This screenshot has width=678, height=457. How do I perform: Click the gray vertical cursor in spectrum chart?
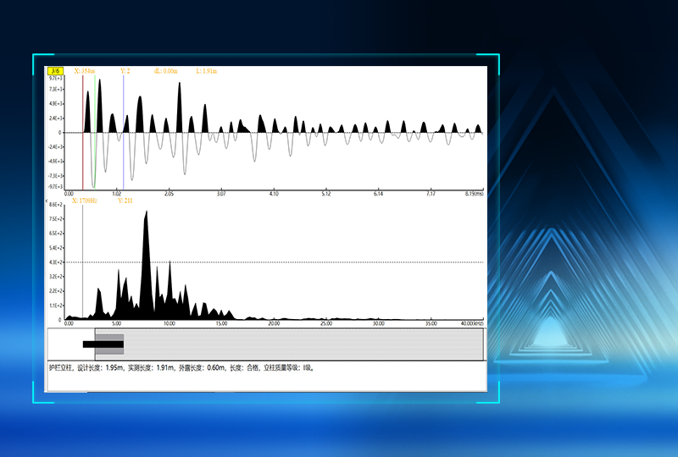pyautogui.click(x=83, y=271)
